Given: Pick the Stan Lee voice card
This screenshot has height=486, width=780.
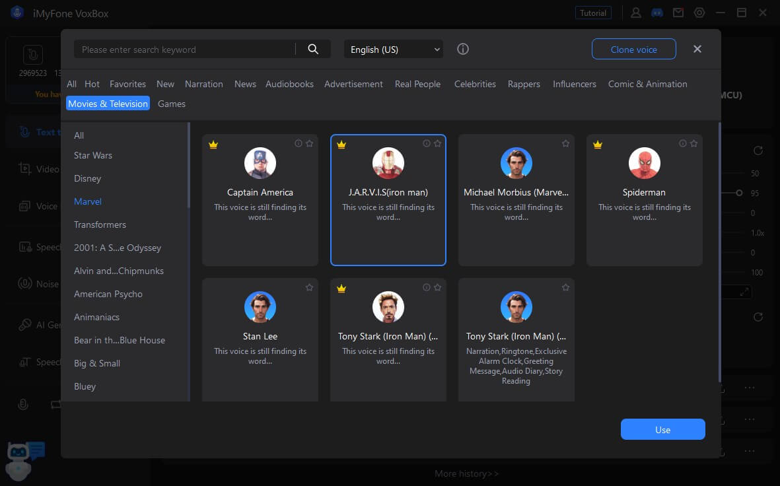Looking at the screenshot, I should point(260,340).
